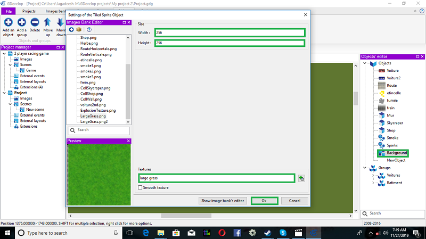The height and width of the screenshot is (239, 426).
Task: Select the Sparks emitter object icon
Action: pyautogui.click(x=381, y=145)
